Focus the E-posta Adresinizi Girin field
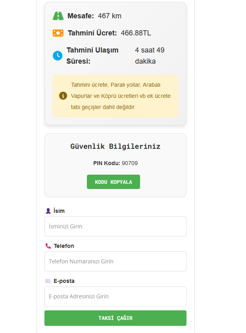This screenshot has height=333, width=246. tap(115, 296)
